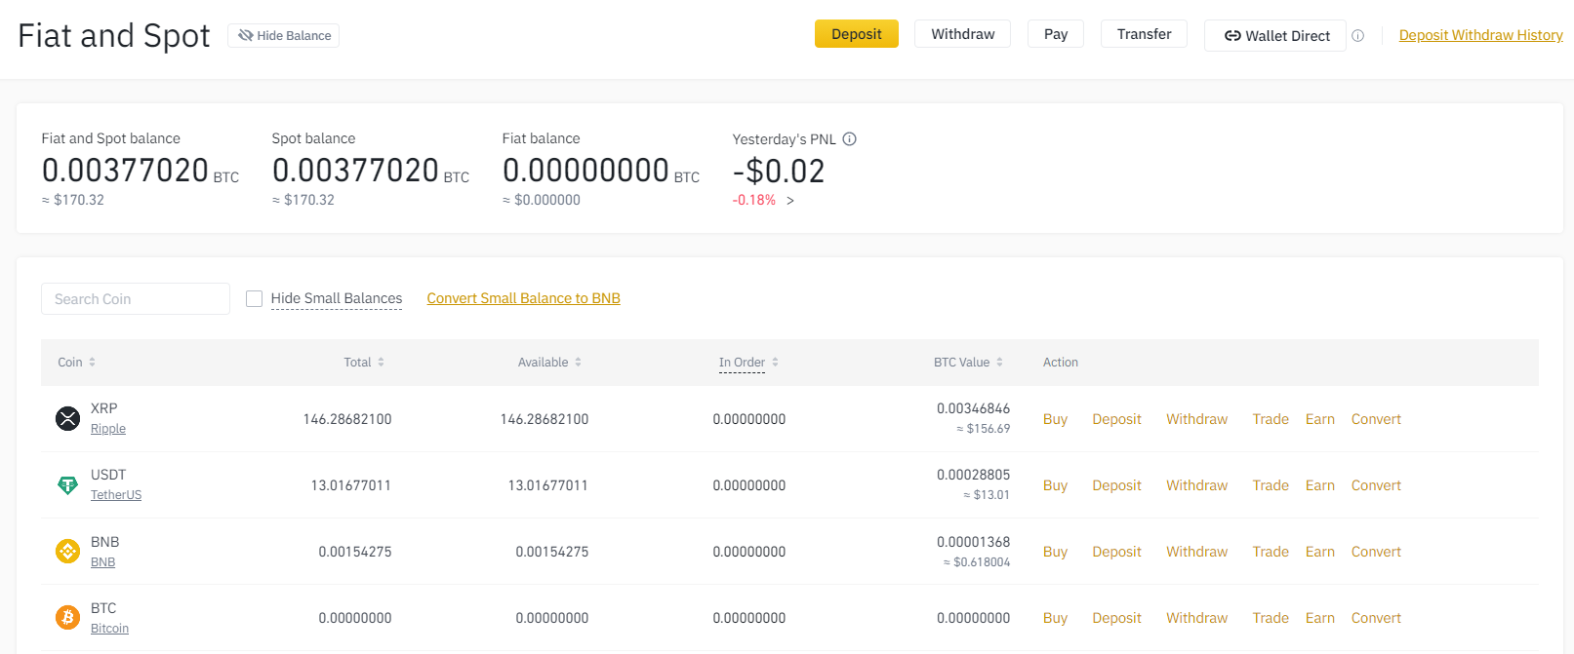This screenshot has width=1574, height=654.
Task: Click Buy in the XRP row
Action: pos(1055,419)
